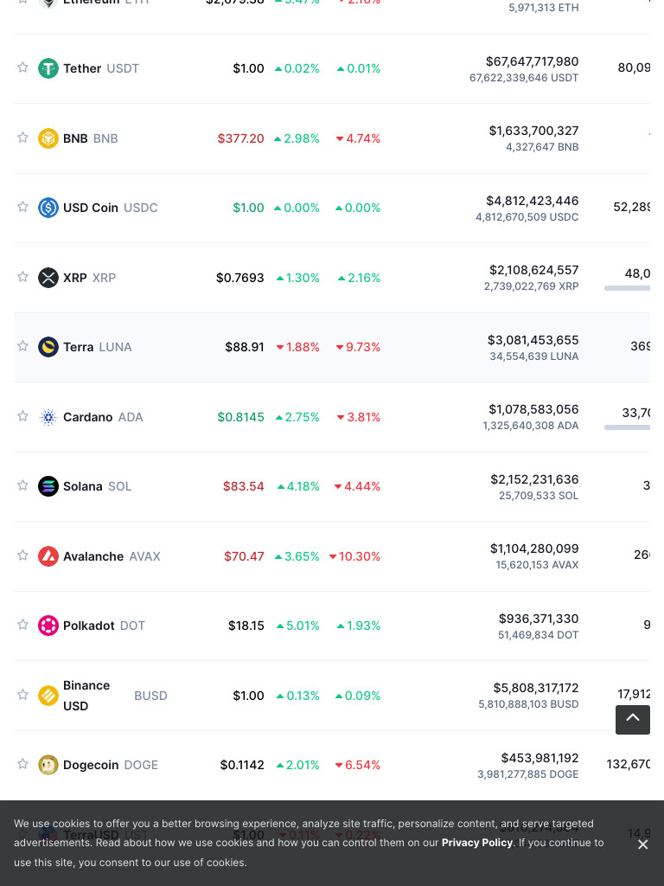This screenshot has height=886, width=664.
Task: Star Dogecoin as a favorite
Action: (22, 764)
